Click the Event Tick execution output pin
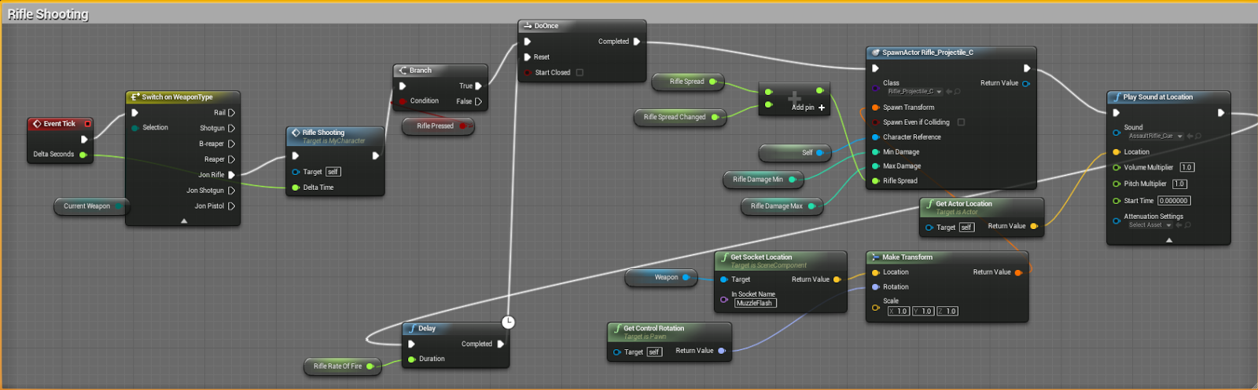This screenshot has height=390, width=1258. [x=84, y=139]
